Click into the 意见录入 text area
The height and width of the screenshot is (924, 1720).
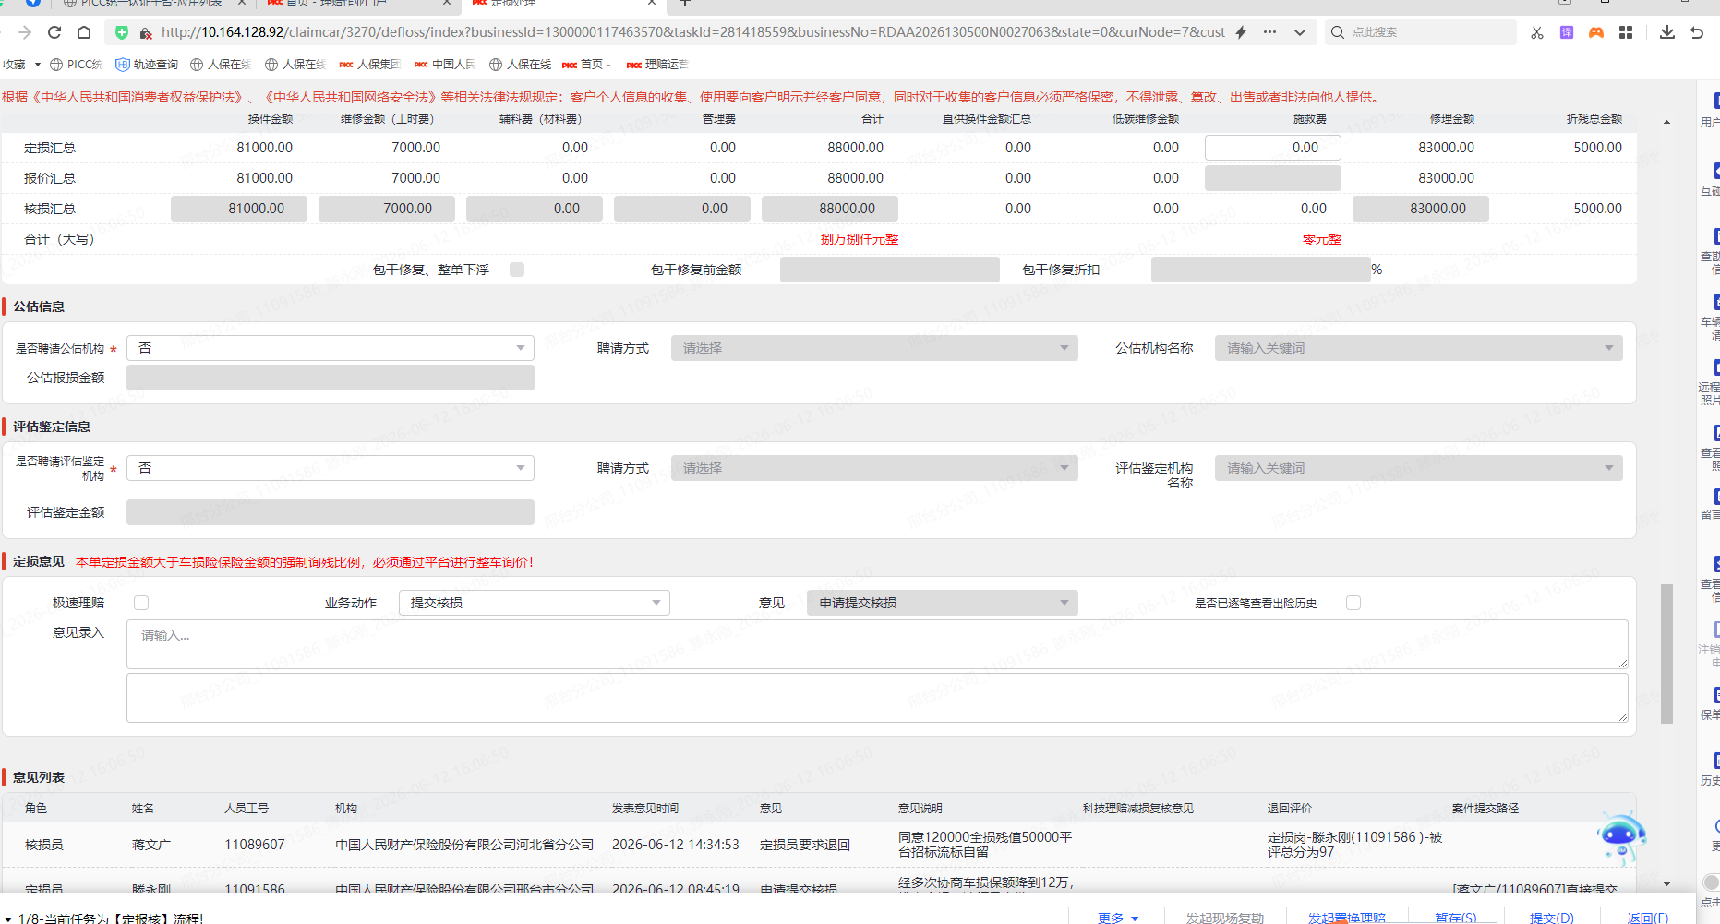(x=877, y=644)
